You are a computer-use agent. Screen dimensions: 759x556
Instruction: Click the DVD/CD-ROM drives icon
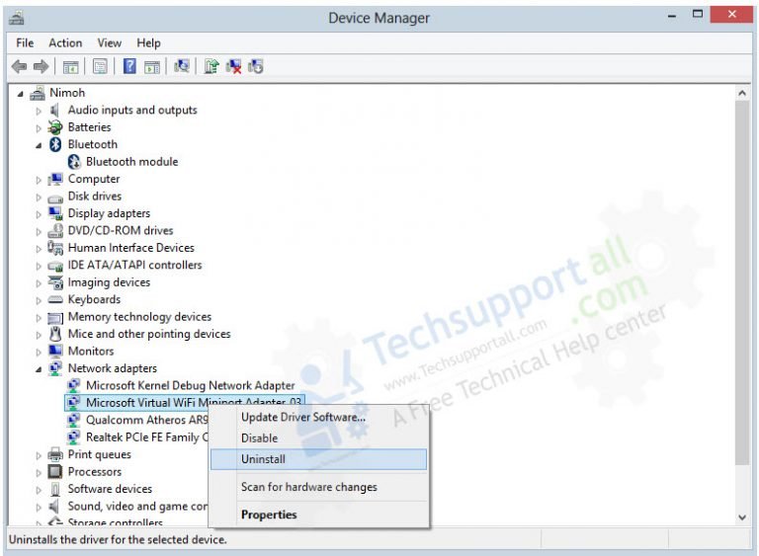tap(55, 230)
